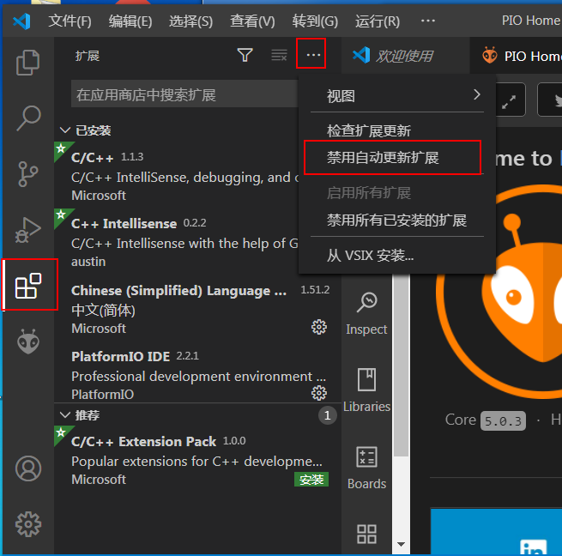Select the C/C++ 1.1.3 extension

pos(177,176)
